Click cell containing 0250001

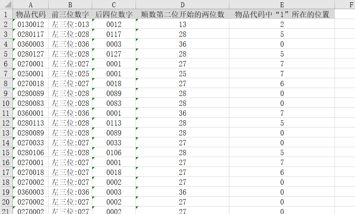(x=31, y=73)
